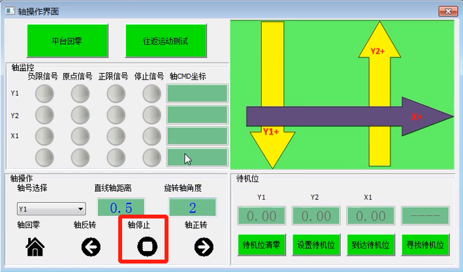
Task: Start the reciprocating motion test (往返运动测试)
Action: [x=166, y=40]
